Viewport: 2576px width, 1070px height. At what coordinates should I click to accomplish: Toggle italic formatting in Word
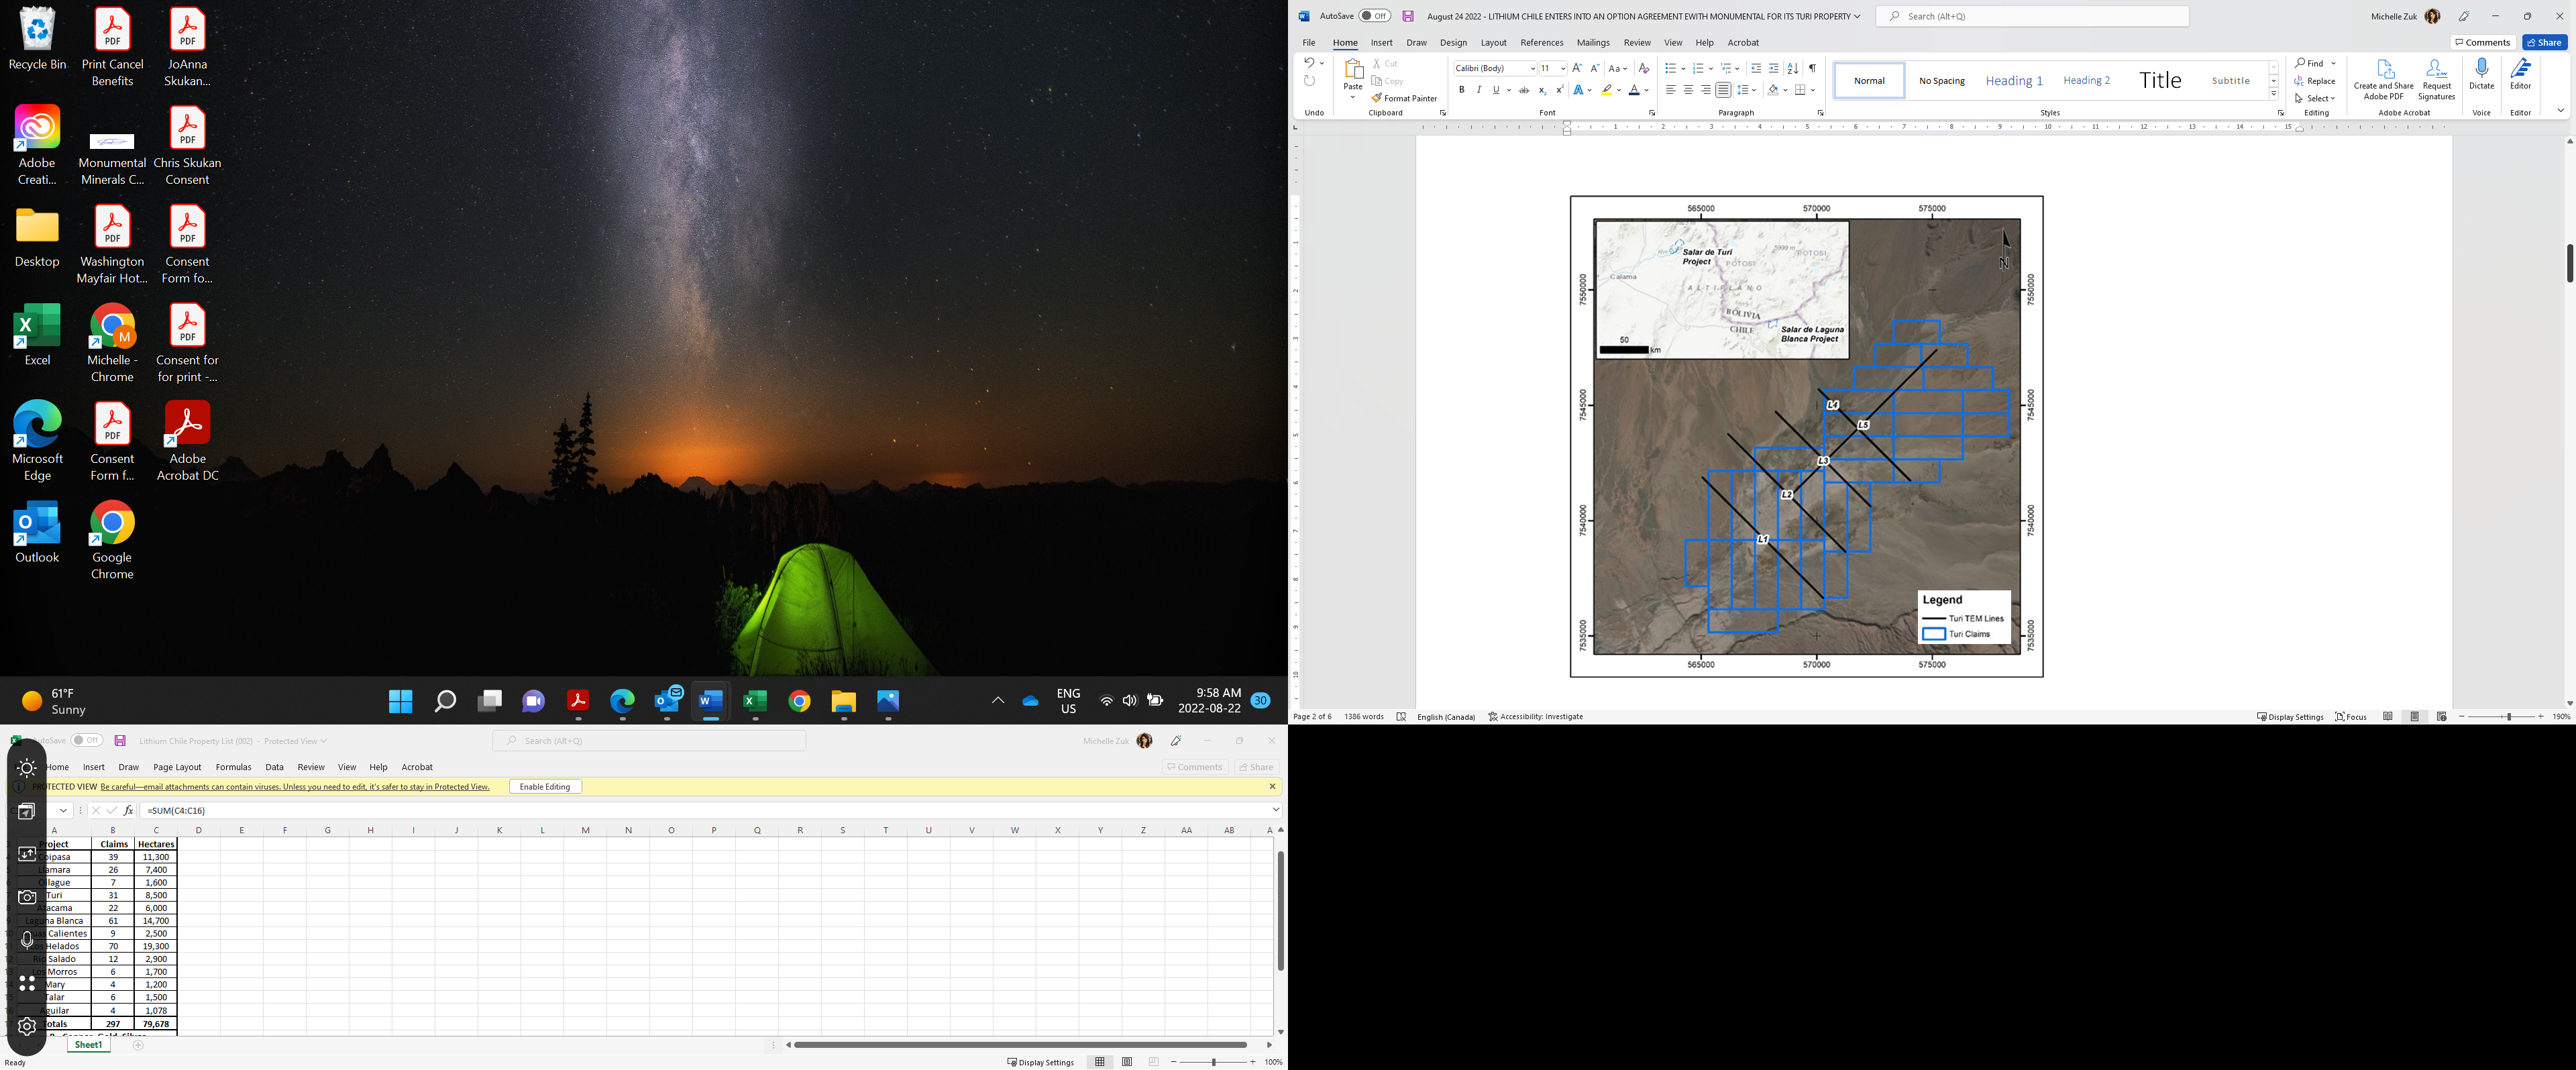(1479, 90)
